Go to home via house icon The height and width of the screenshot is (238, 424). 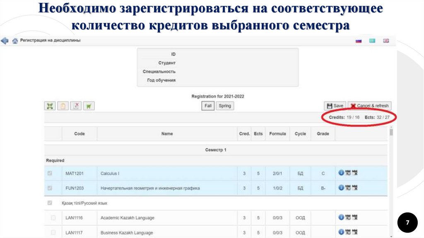15,41
